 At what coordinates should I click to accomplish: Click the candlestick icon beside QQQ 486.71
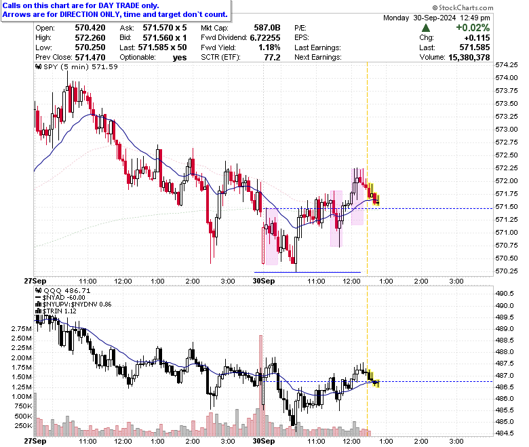tap(39, 290)
